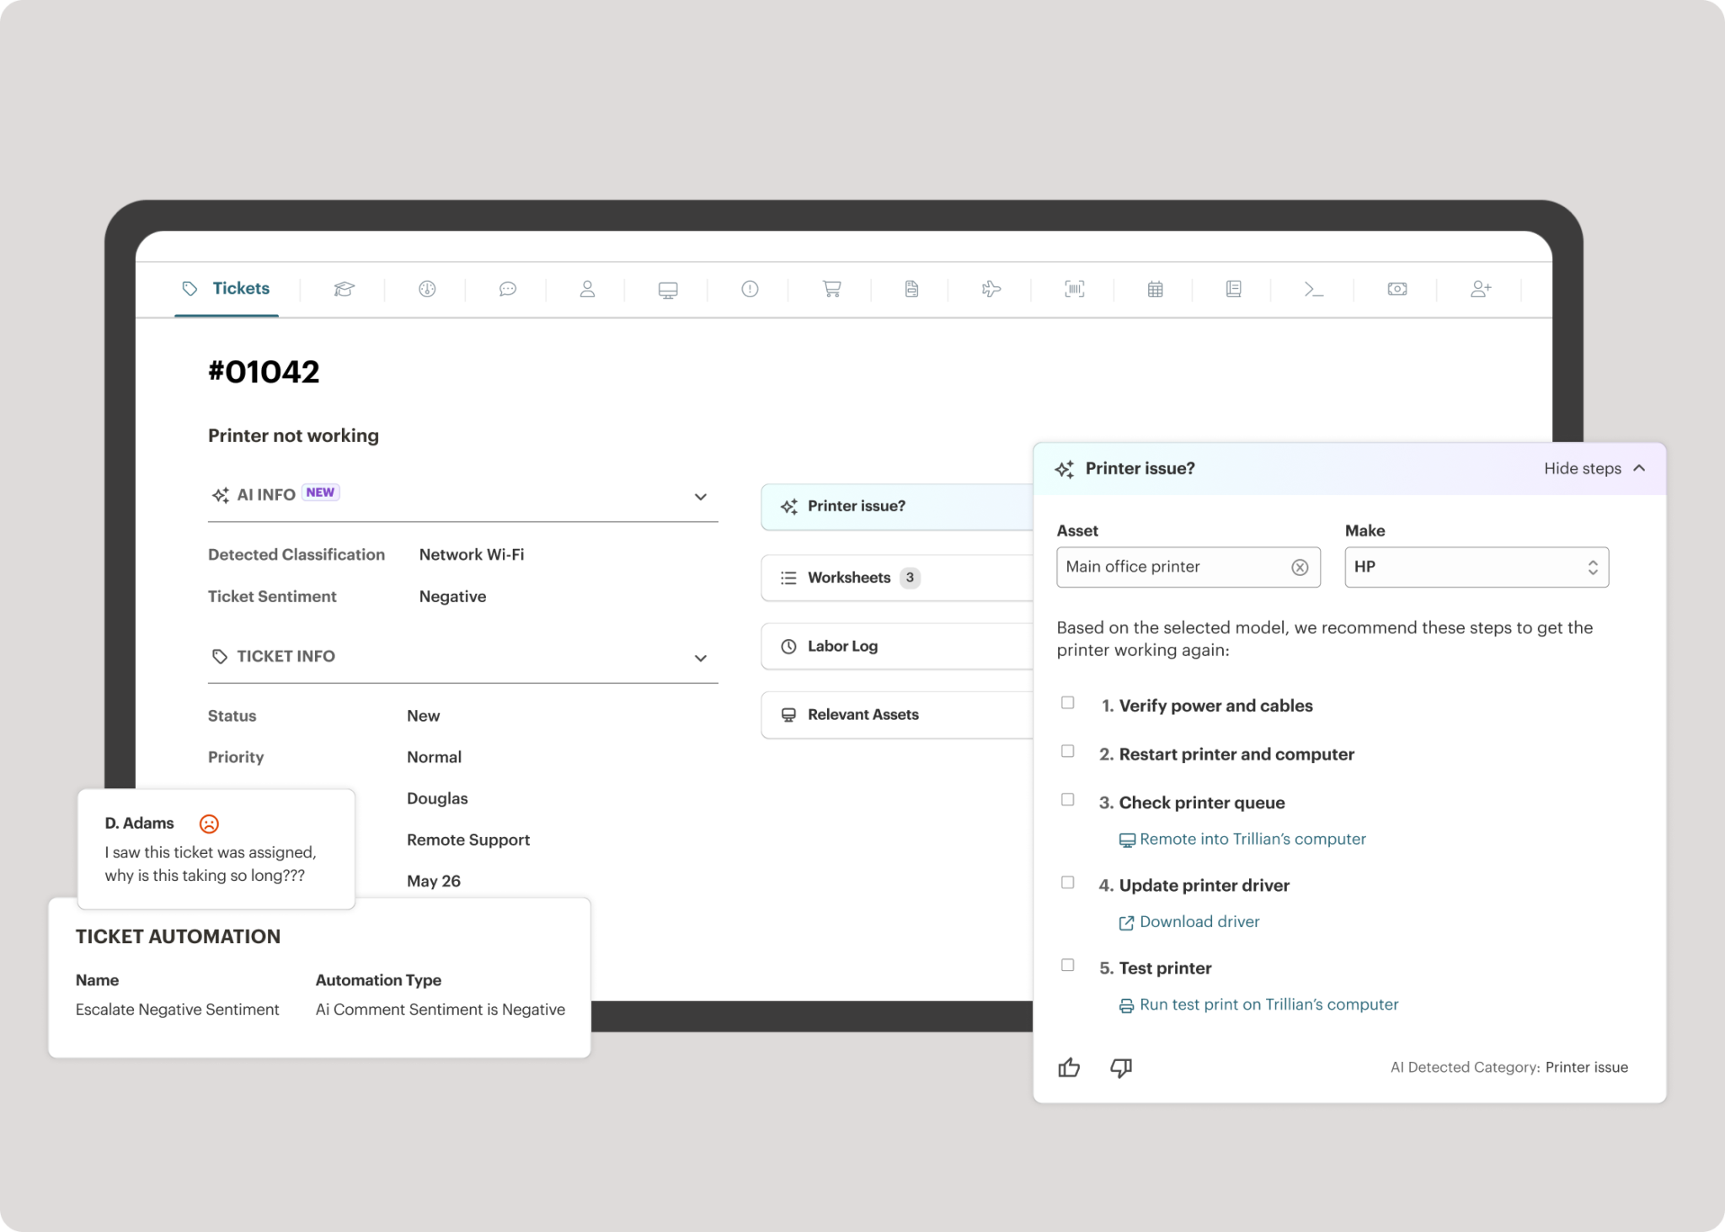
Task: Select the dashboard gauge icon in the toolbar
Action: [425, 289]
